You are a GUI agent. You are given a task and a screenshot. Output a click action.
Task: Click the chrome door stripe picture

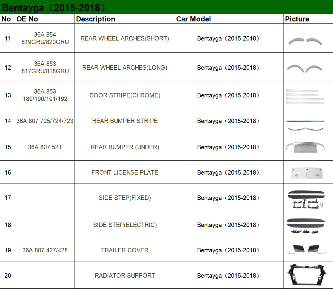pos(305,96)
